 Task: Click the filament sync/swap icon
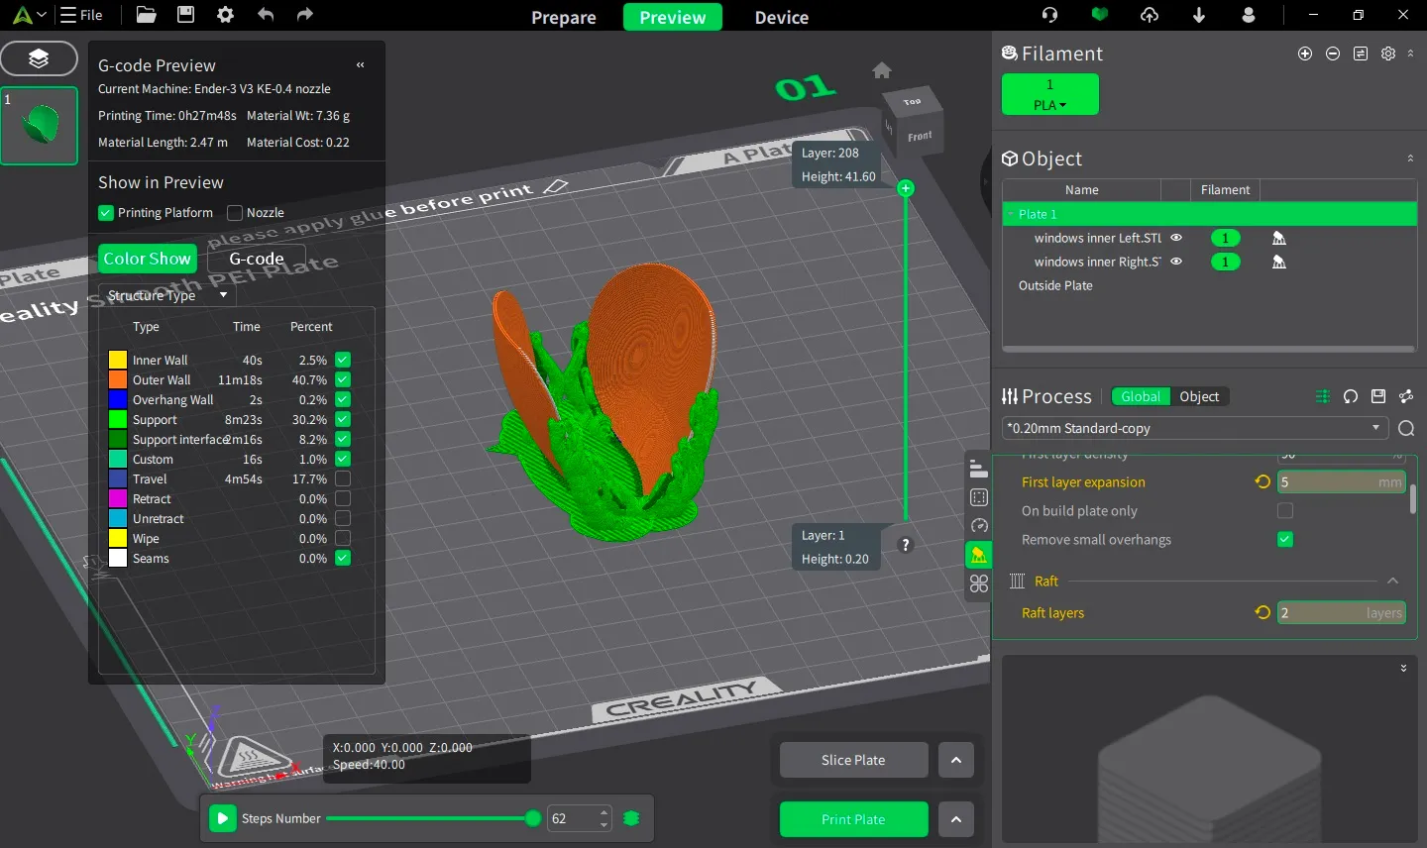click(1361, 53)
